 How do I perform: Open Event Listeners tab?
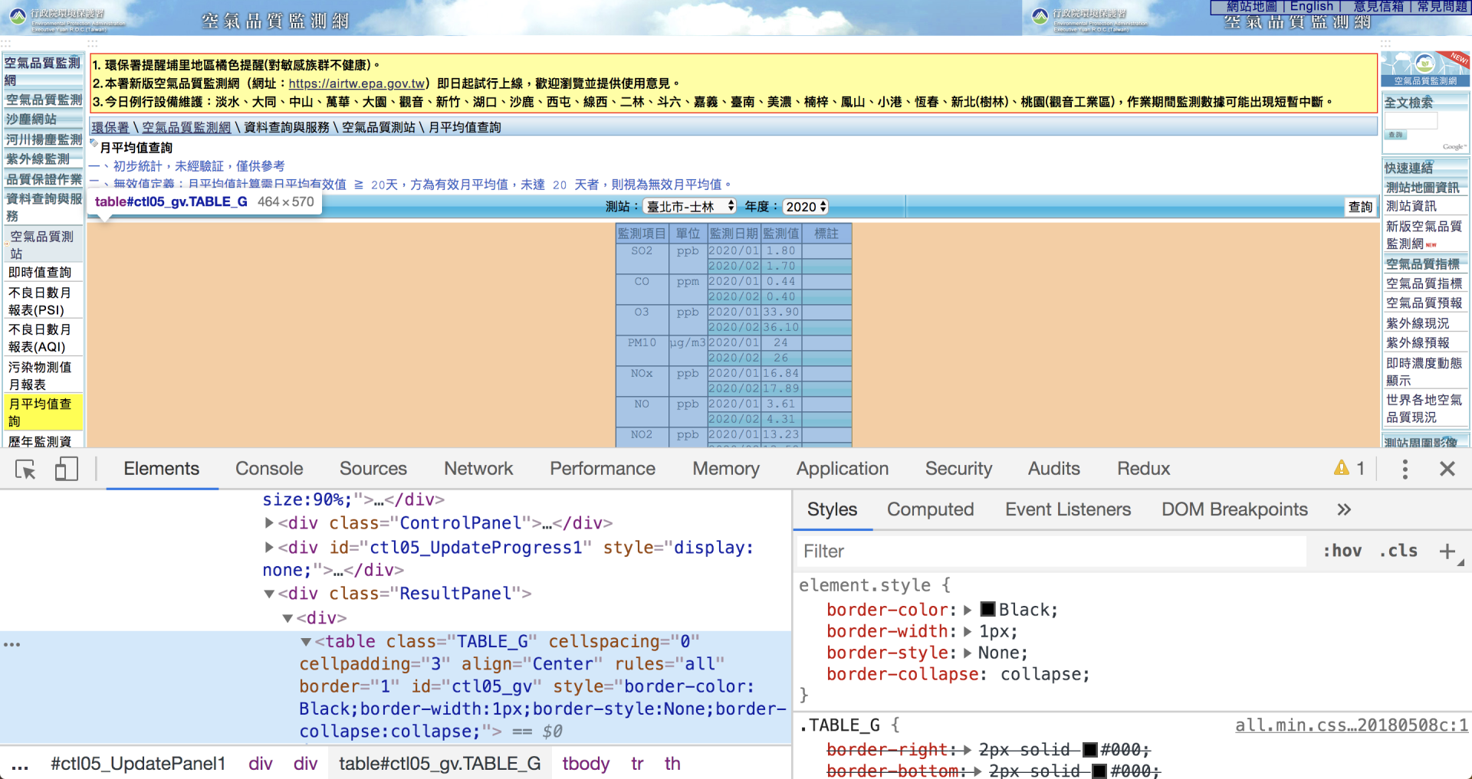click(x=1068, y=509)
